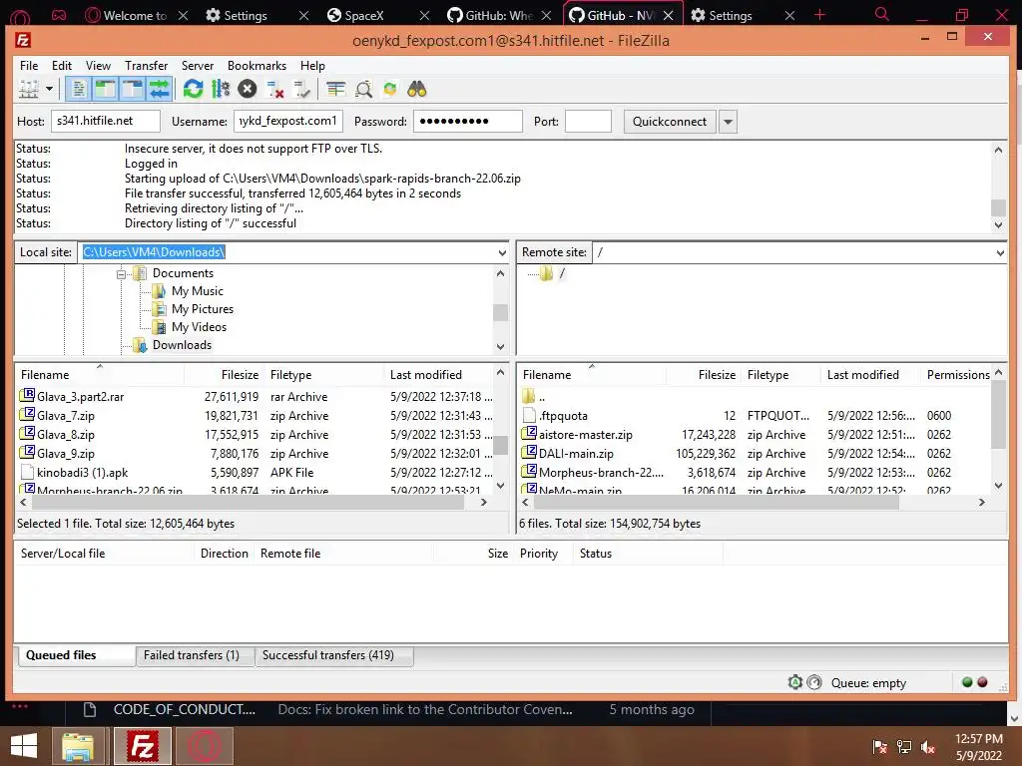Select Downloads folder in local tree
Viewport: 1022px width, 766px height.
coord(182,345)
